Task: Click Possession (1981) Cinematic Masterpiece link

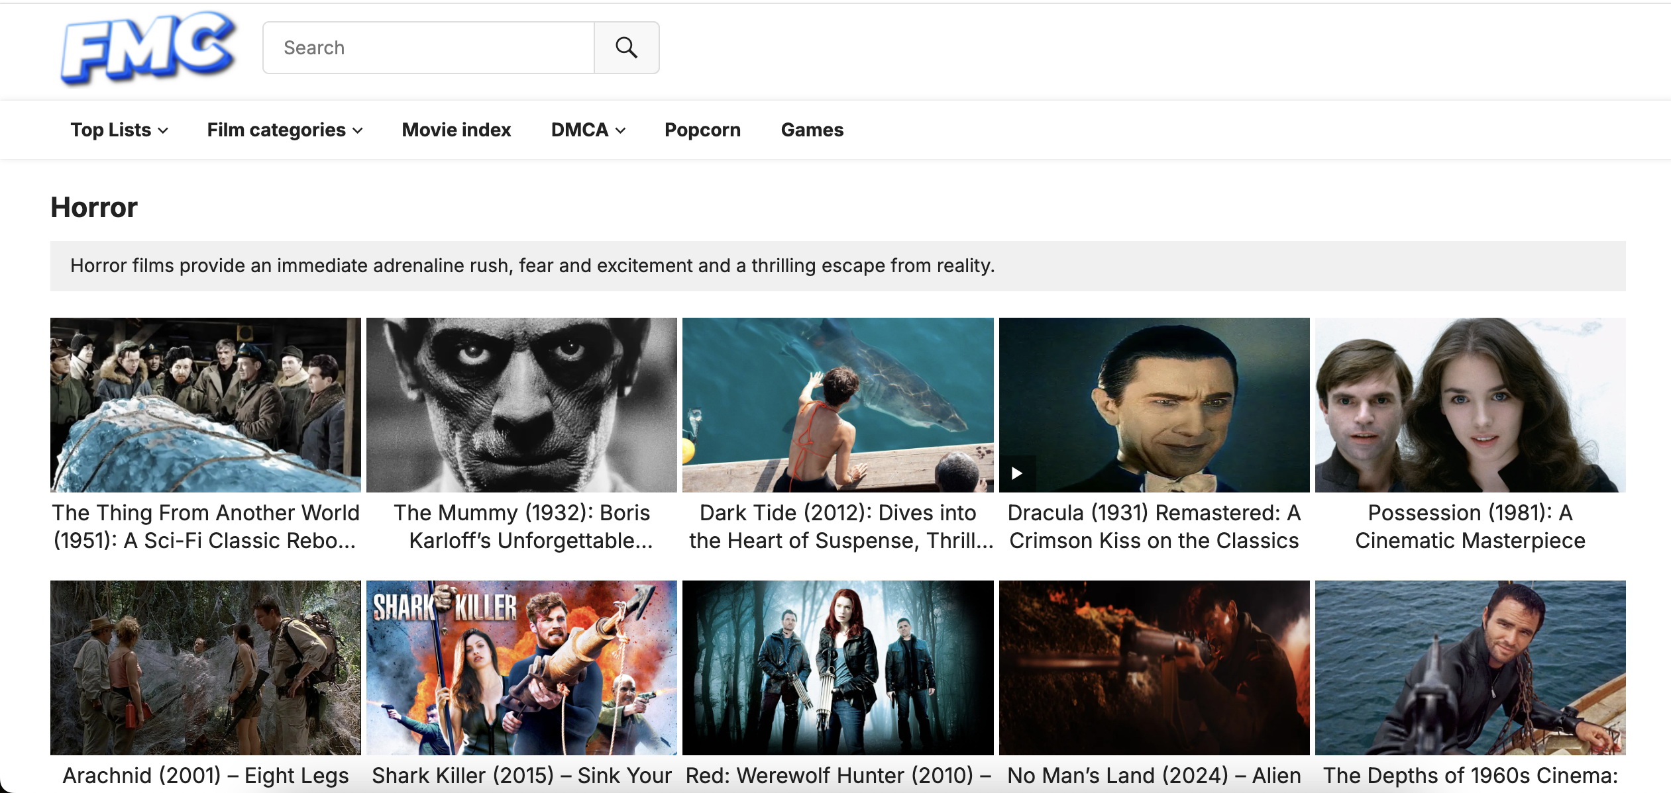Action: point(1470,527)
